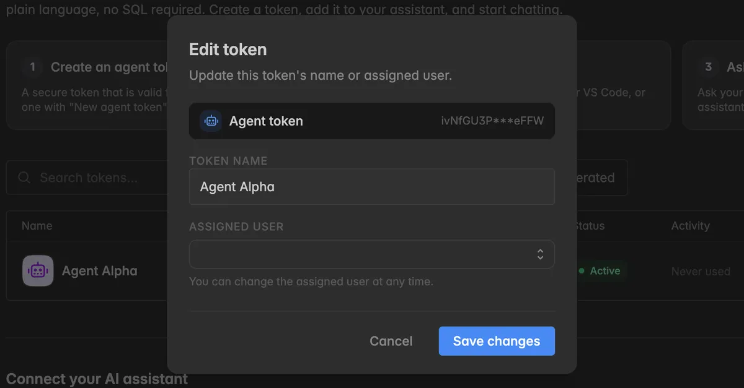Click the purple robot avatar of Agent Alpha

tap(38, 270)
